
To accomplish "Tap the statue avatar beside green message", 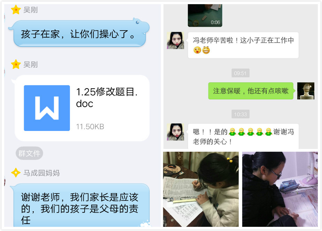I will pyautogui.click(x=306, y=91).
